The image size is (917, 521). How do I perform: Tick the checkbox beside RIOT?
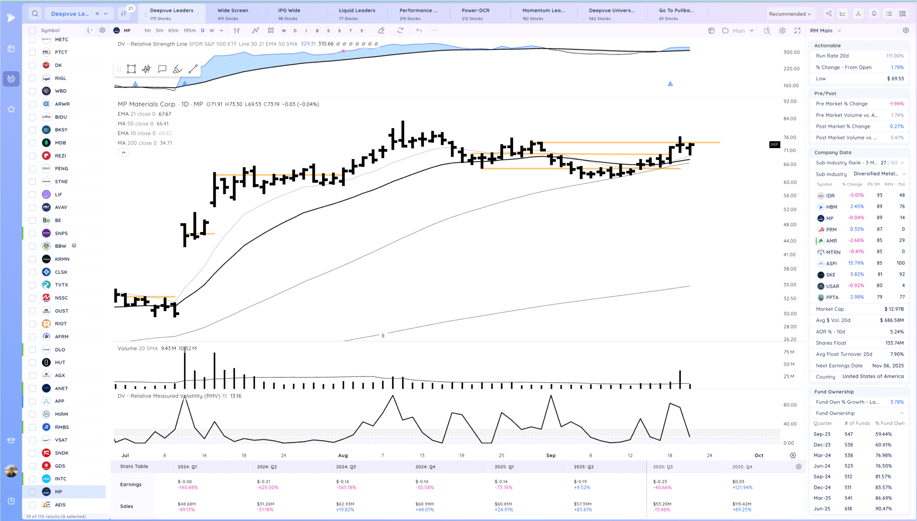(32, 324)
